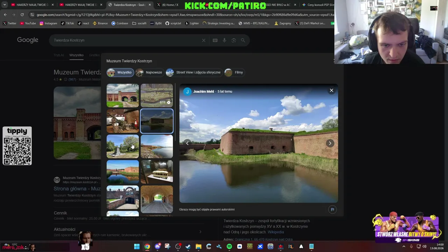This screenshot has width=448, height=252.
Task: Click the browser address bar URL
Action: pos(185,15)
